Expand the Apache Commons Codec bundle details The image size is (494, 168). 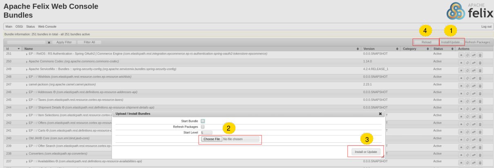[26, 61]
